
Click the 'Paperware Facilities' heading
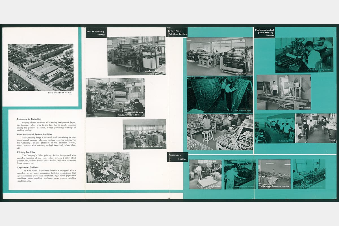[x=28, y=168]
